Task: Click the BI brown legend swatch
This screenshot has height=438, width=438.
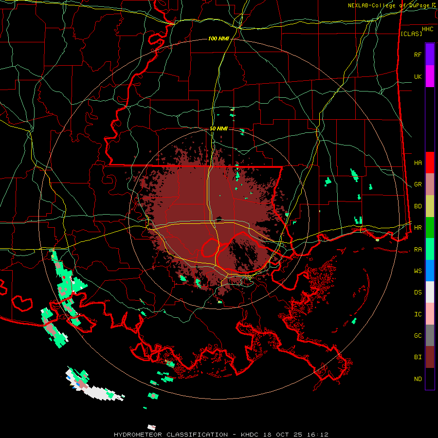Action: 430,357
